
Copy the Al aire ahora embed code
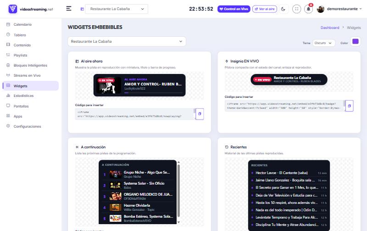pos(200,114)
